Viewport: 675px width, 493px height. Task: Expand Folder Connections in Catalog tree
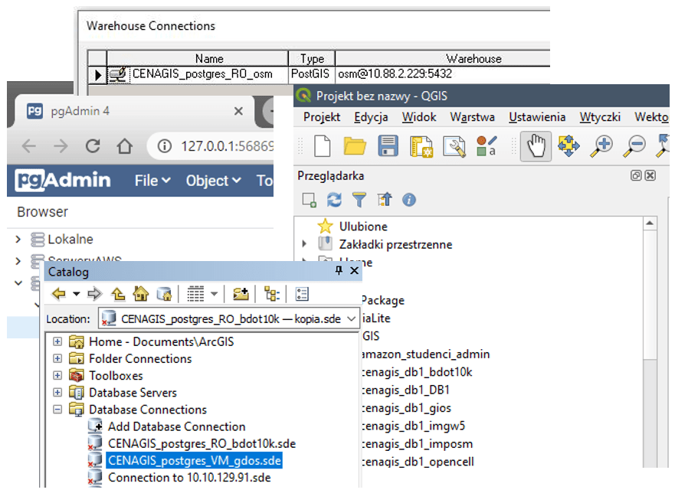[57, 358]
